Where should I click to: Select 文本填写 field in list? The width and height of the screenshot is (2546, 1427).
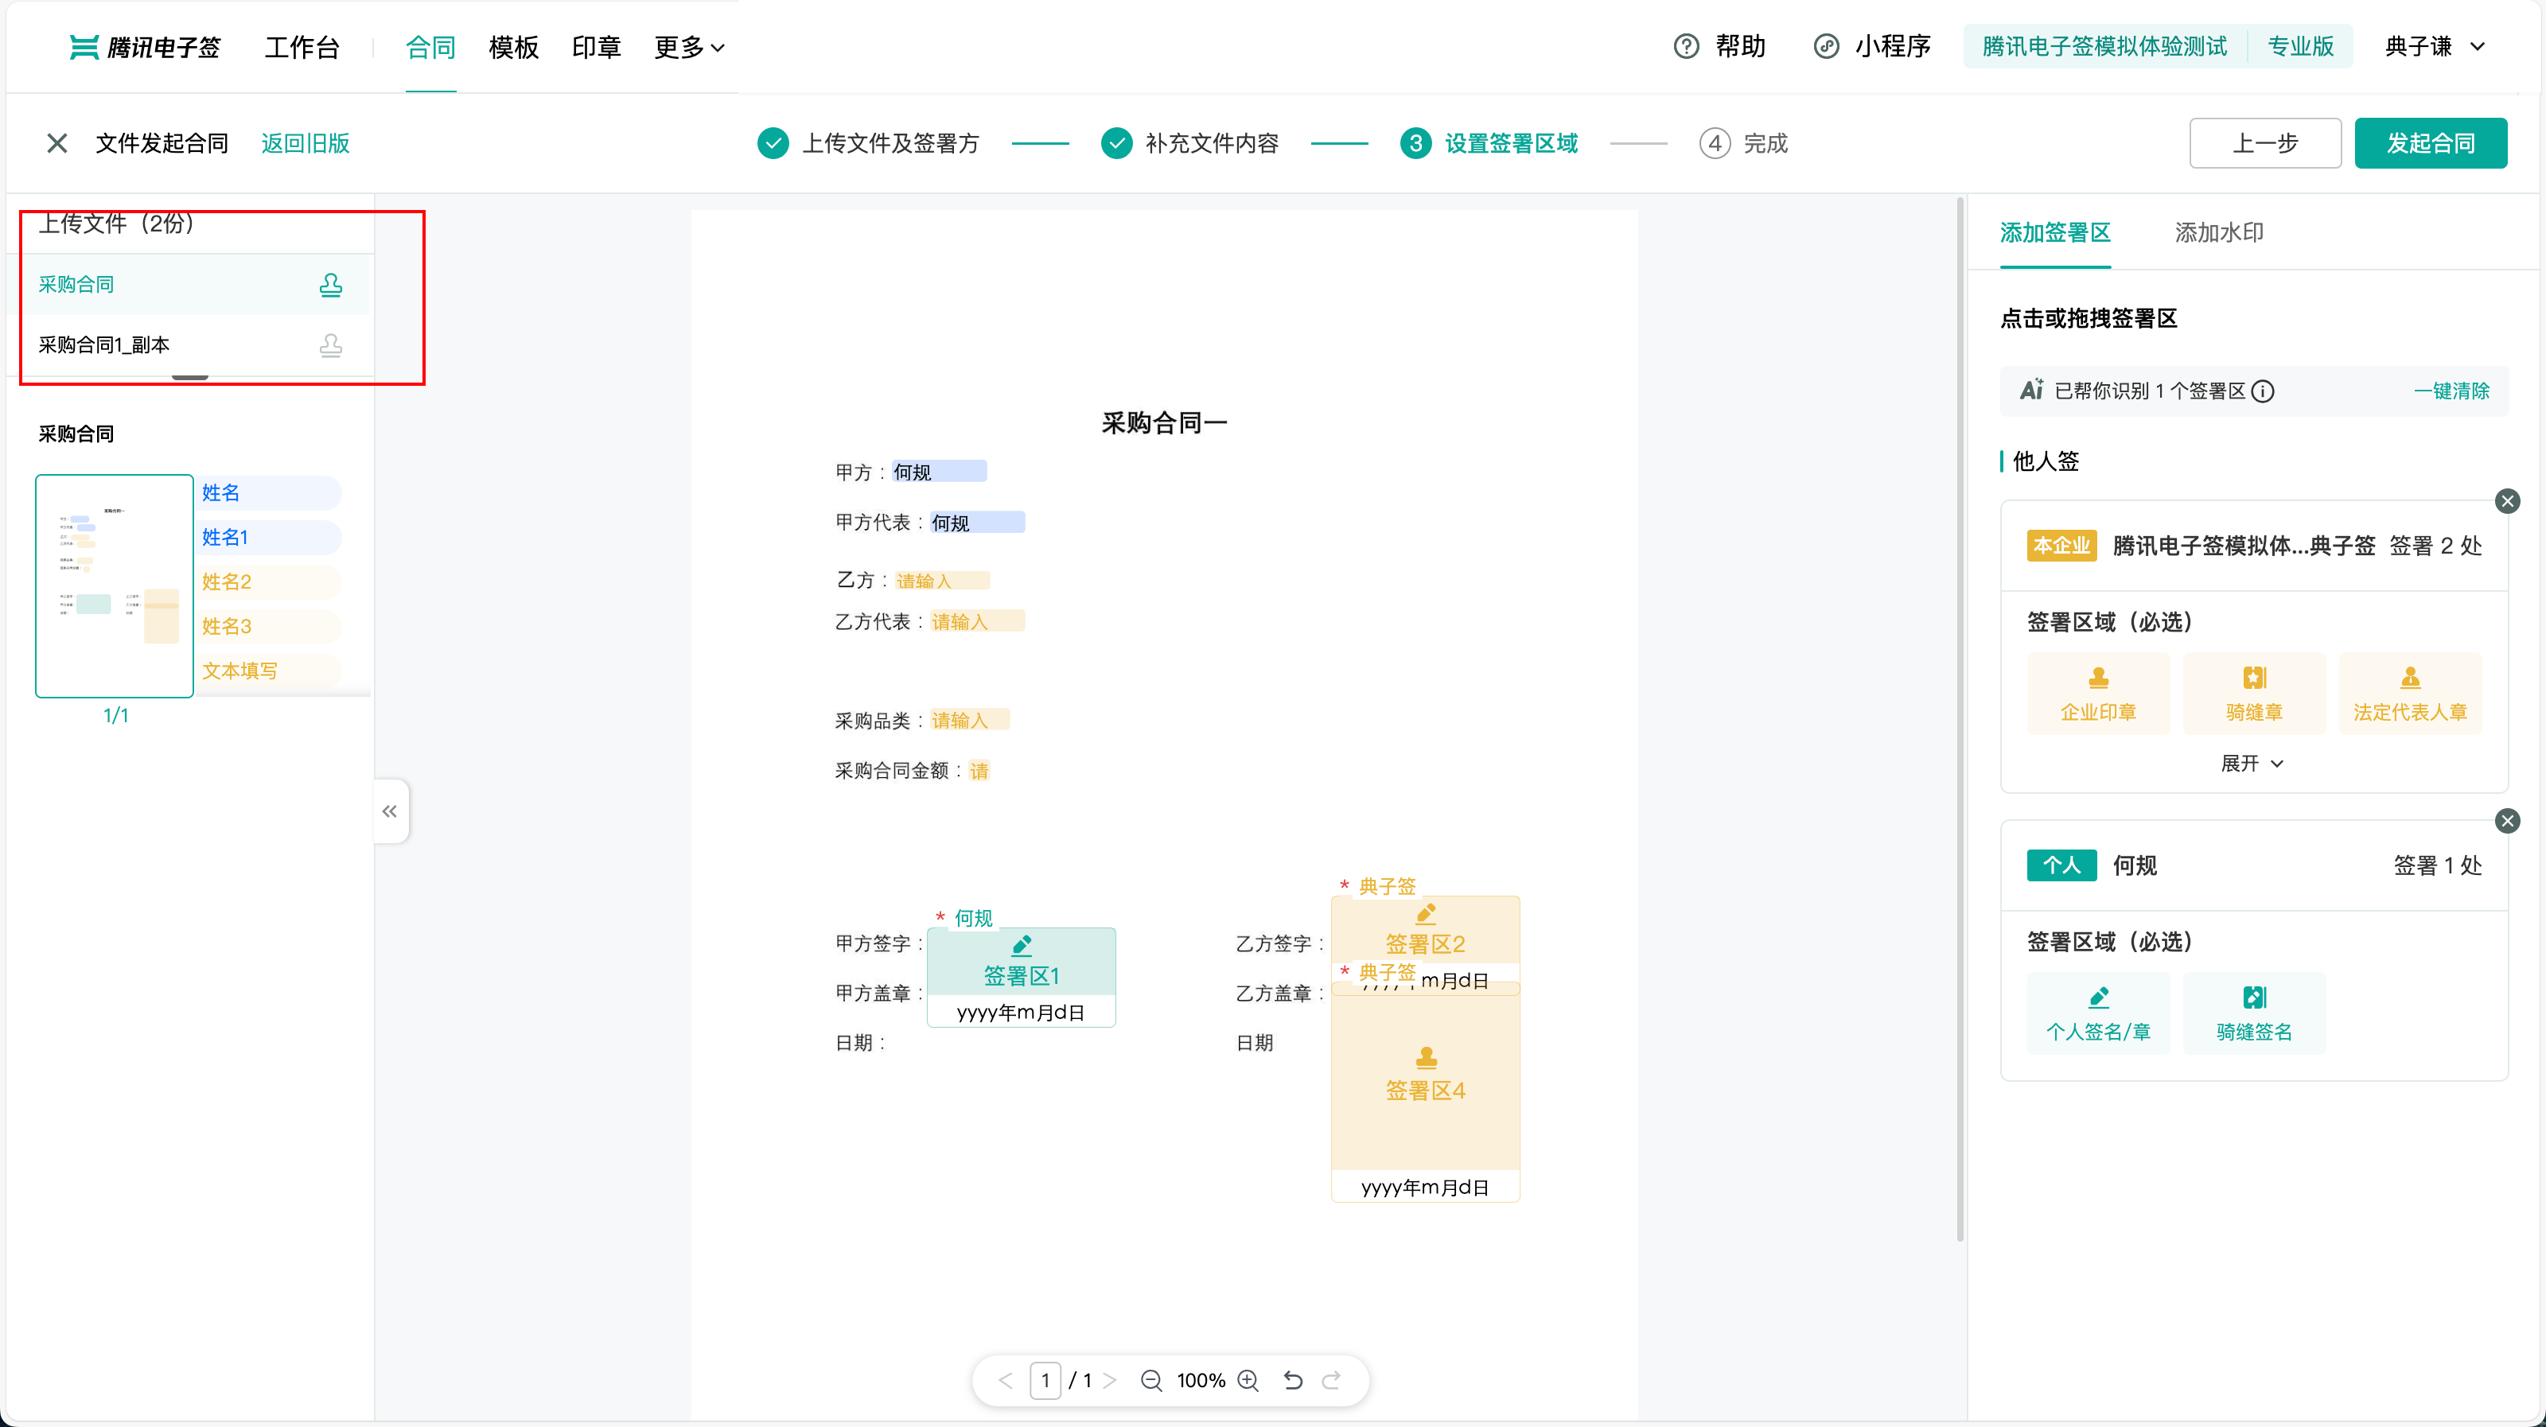pos(269,671)
